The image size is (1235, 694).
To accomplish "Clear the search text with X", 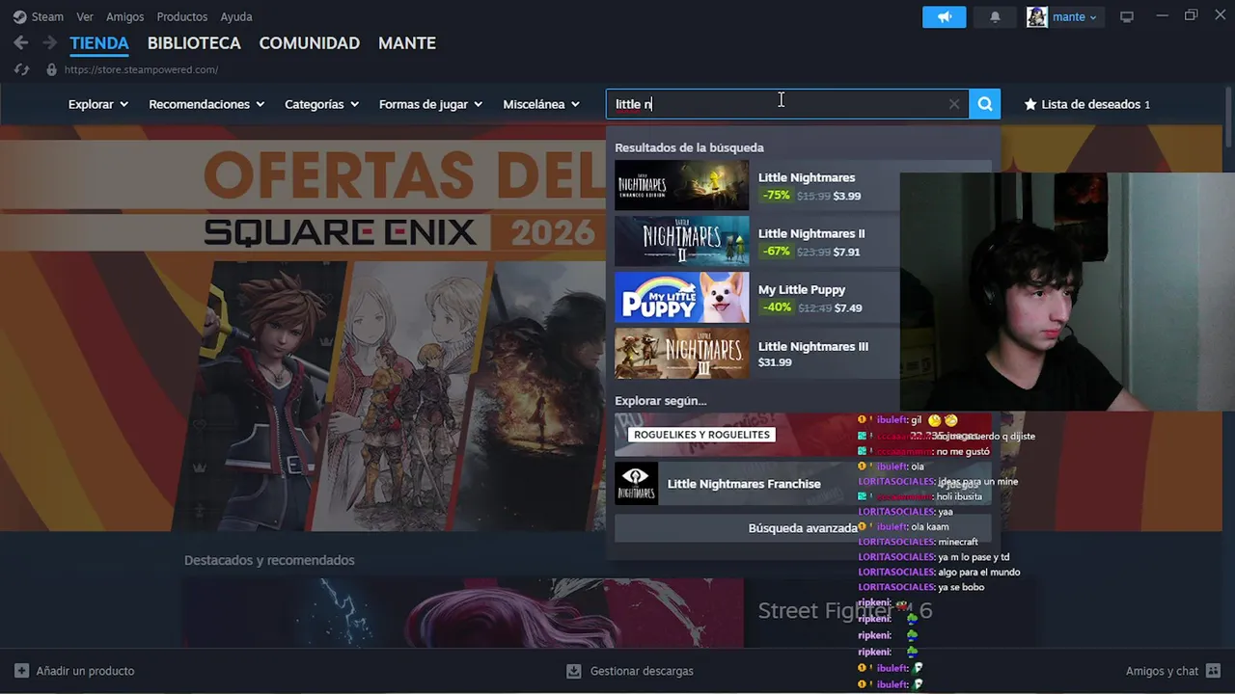I will pos(954,104).
